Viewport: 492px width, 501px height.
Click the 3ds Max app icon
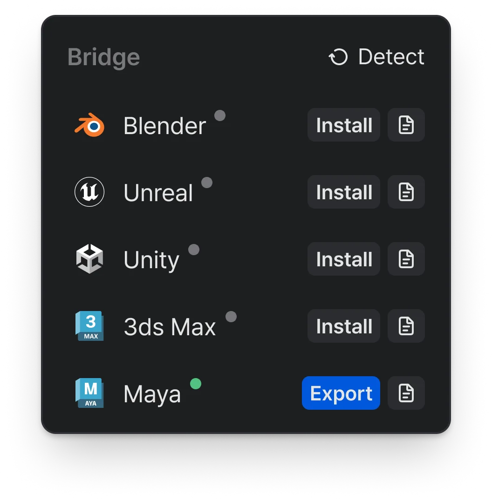click(89, 326)
